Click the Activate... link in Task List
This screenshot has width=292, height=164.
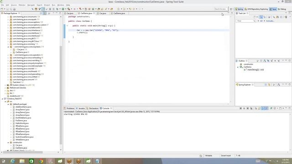pyautogui.click(x=270, y=21)
